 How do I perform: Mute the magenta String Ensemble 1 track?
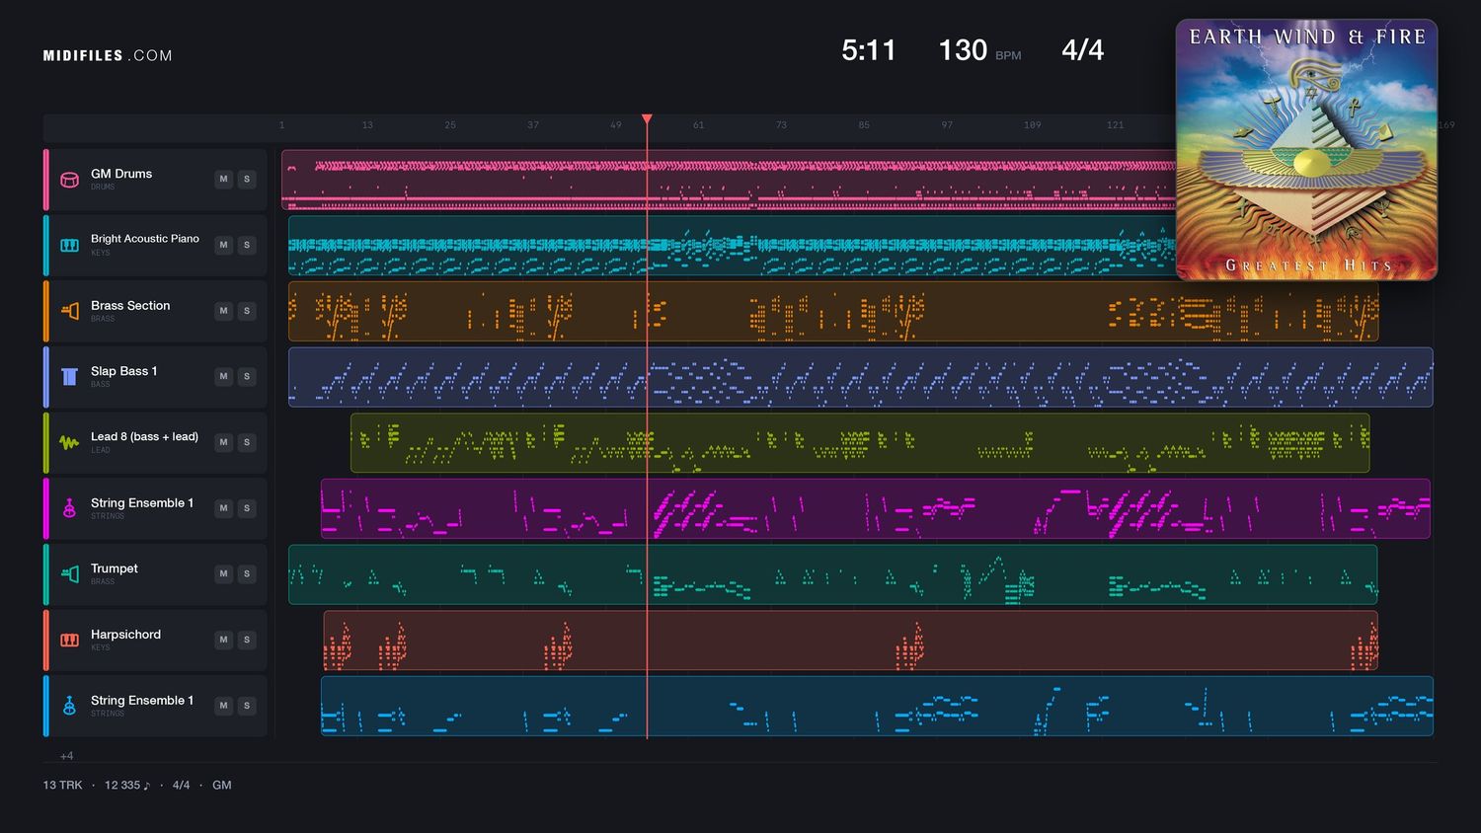click(x=224, y=508)
